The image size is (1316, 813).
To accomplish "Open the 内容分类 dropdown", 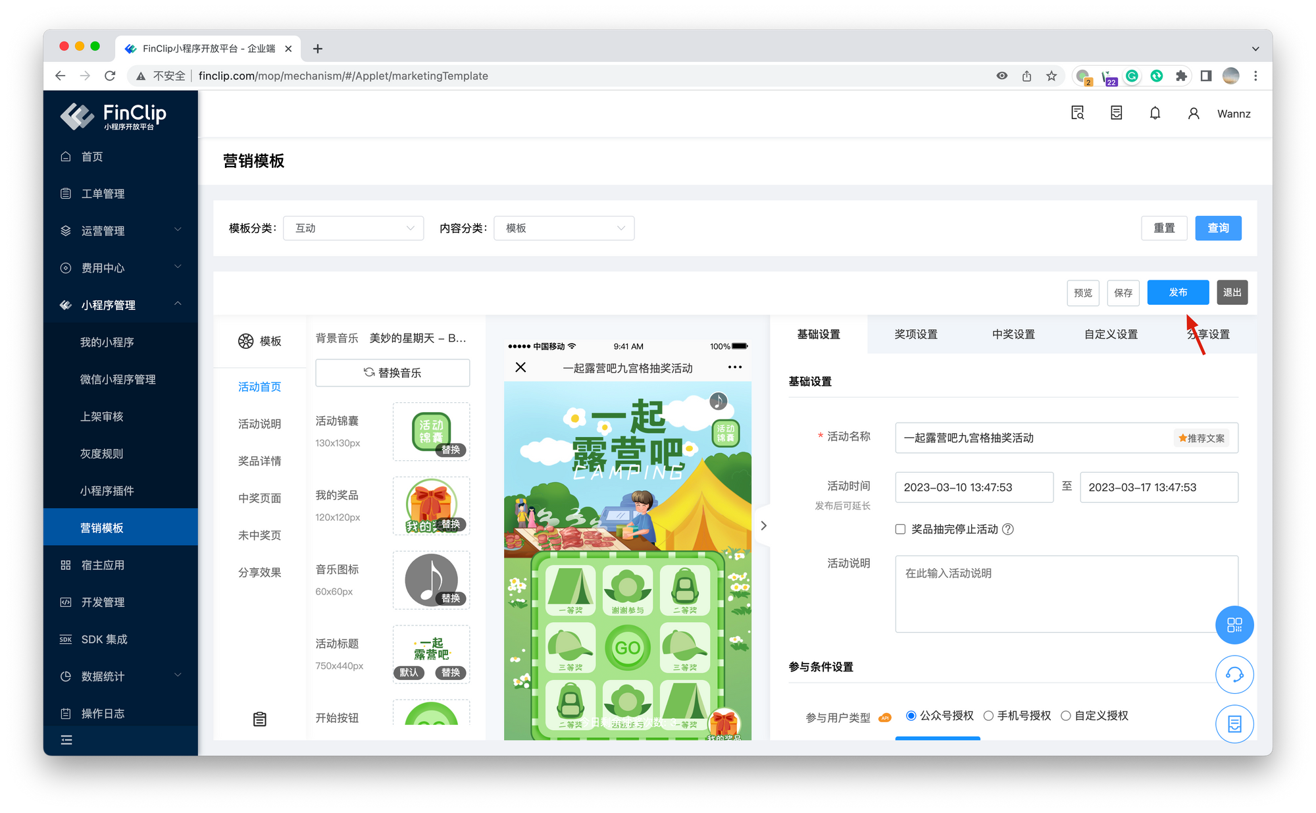I will click(564, 228).
